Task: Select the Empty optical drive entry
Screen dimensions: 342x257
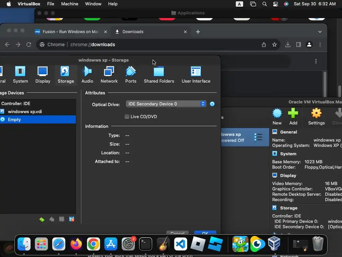Action: coord(38,119)
